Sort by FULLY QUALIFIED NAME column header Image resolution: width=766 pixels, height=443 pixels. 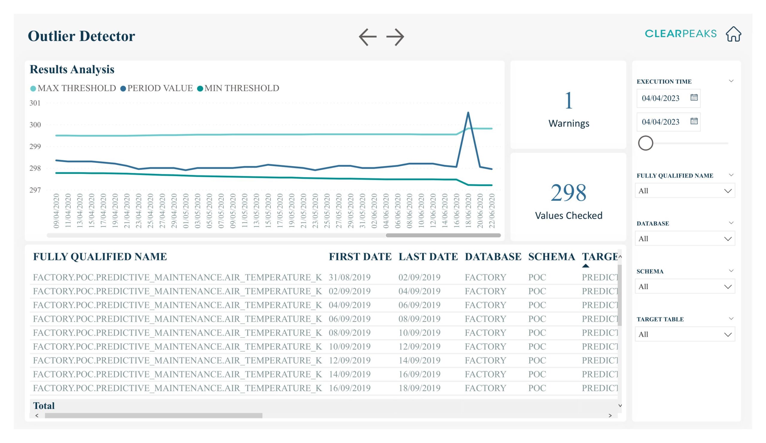click(100, 257)
